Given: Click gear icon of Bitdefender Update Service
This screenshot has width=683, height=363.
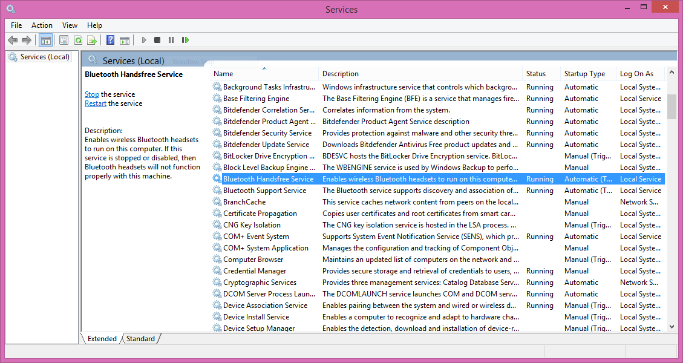Looking at the screenshot, I should point(217,145).
